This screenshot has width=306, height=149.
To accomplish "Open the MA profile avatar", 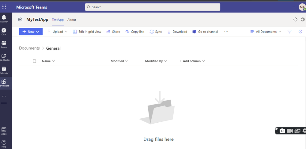I will (302, 7).
